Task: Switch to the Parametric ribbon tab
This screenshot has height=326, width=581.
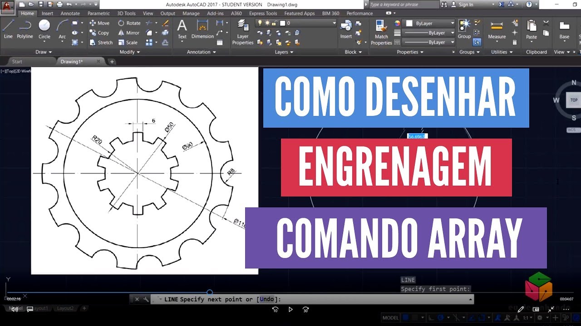Action: click(x=98, y=14)
